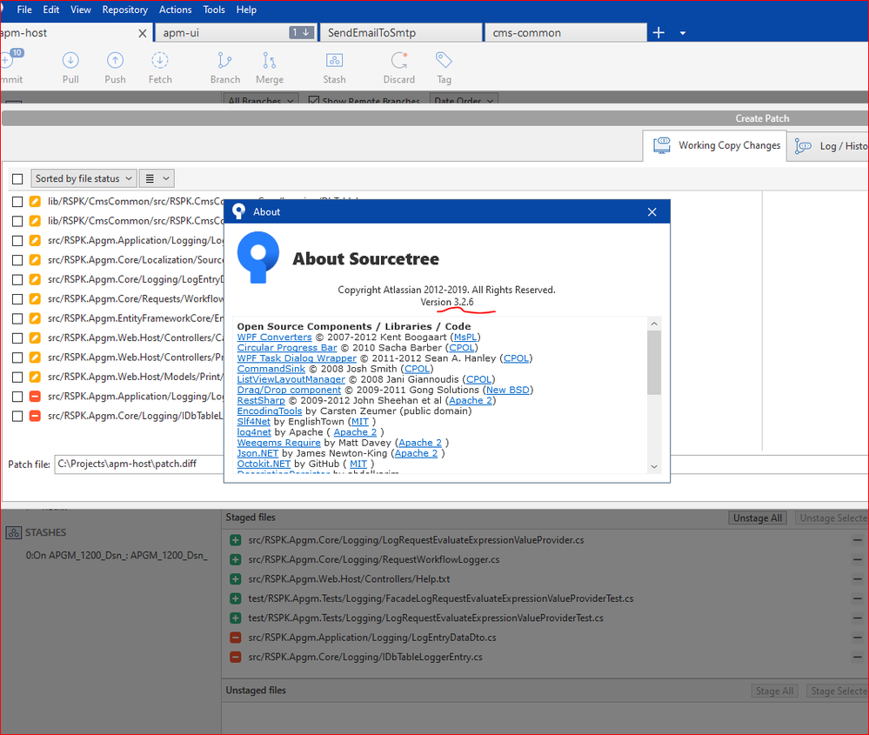Click the Push toolbar icon
Image resolution: width=869 pixels, height=735 pixels.
(x=115, y=60)
